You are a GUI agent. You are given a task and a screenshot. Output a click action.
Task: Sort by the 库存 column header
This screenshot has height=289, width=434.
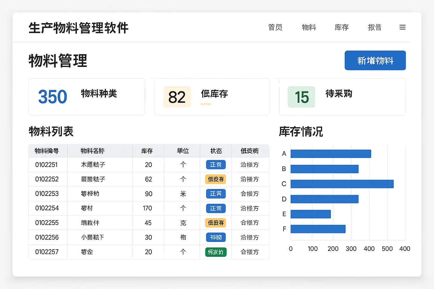click(x=147, y=151)
